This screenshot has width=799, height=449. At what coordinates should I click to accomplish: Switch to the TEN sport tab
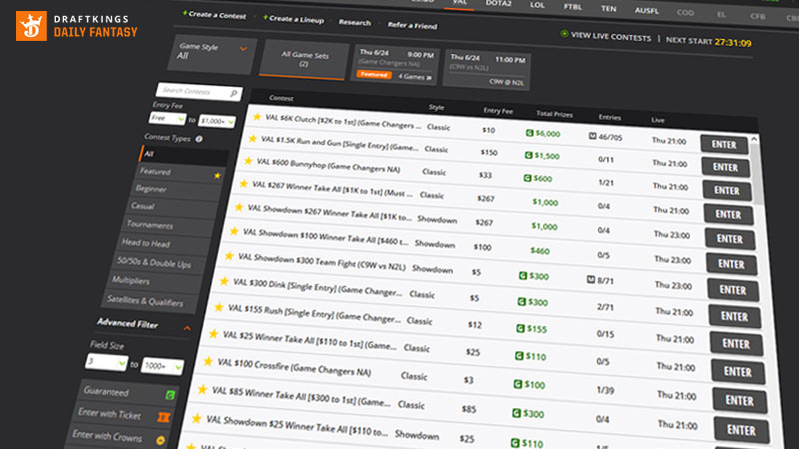(x=608, y=9)
